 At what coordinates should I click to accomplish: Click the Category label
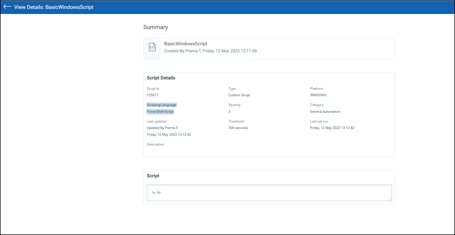(317, 105)
